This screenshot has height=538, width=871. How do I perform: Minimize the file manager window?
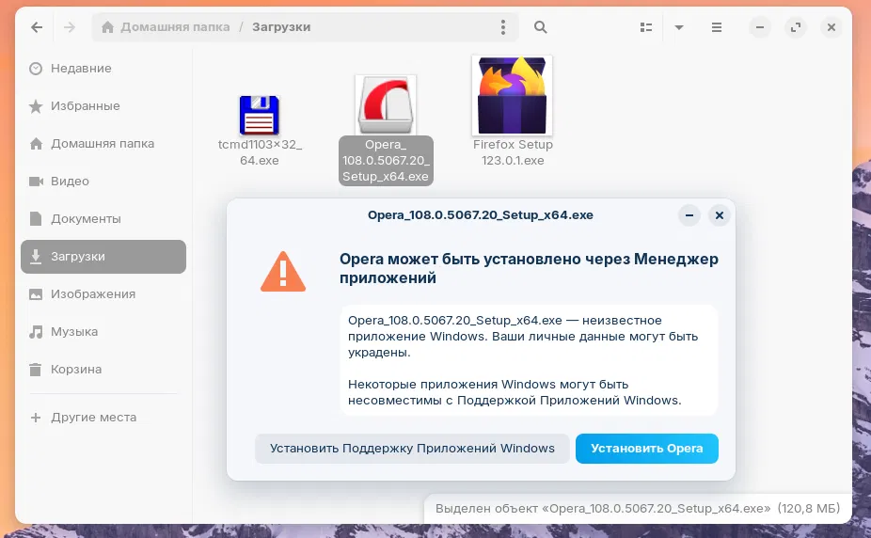tap(760, 27)
